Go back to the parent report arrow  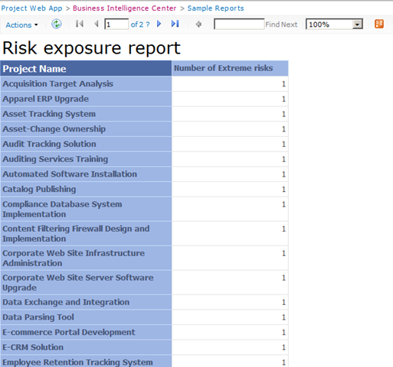(198, 24)
